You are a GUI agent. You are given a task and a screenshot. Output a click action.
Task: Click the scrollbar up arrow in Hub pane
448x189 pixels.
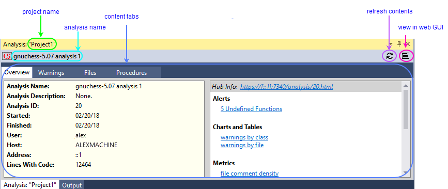point(406,85)
